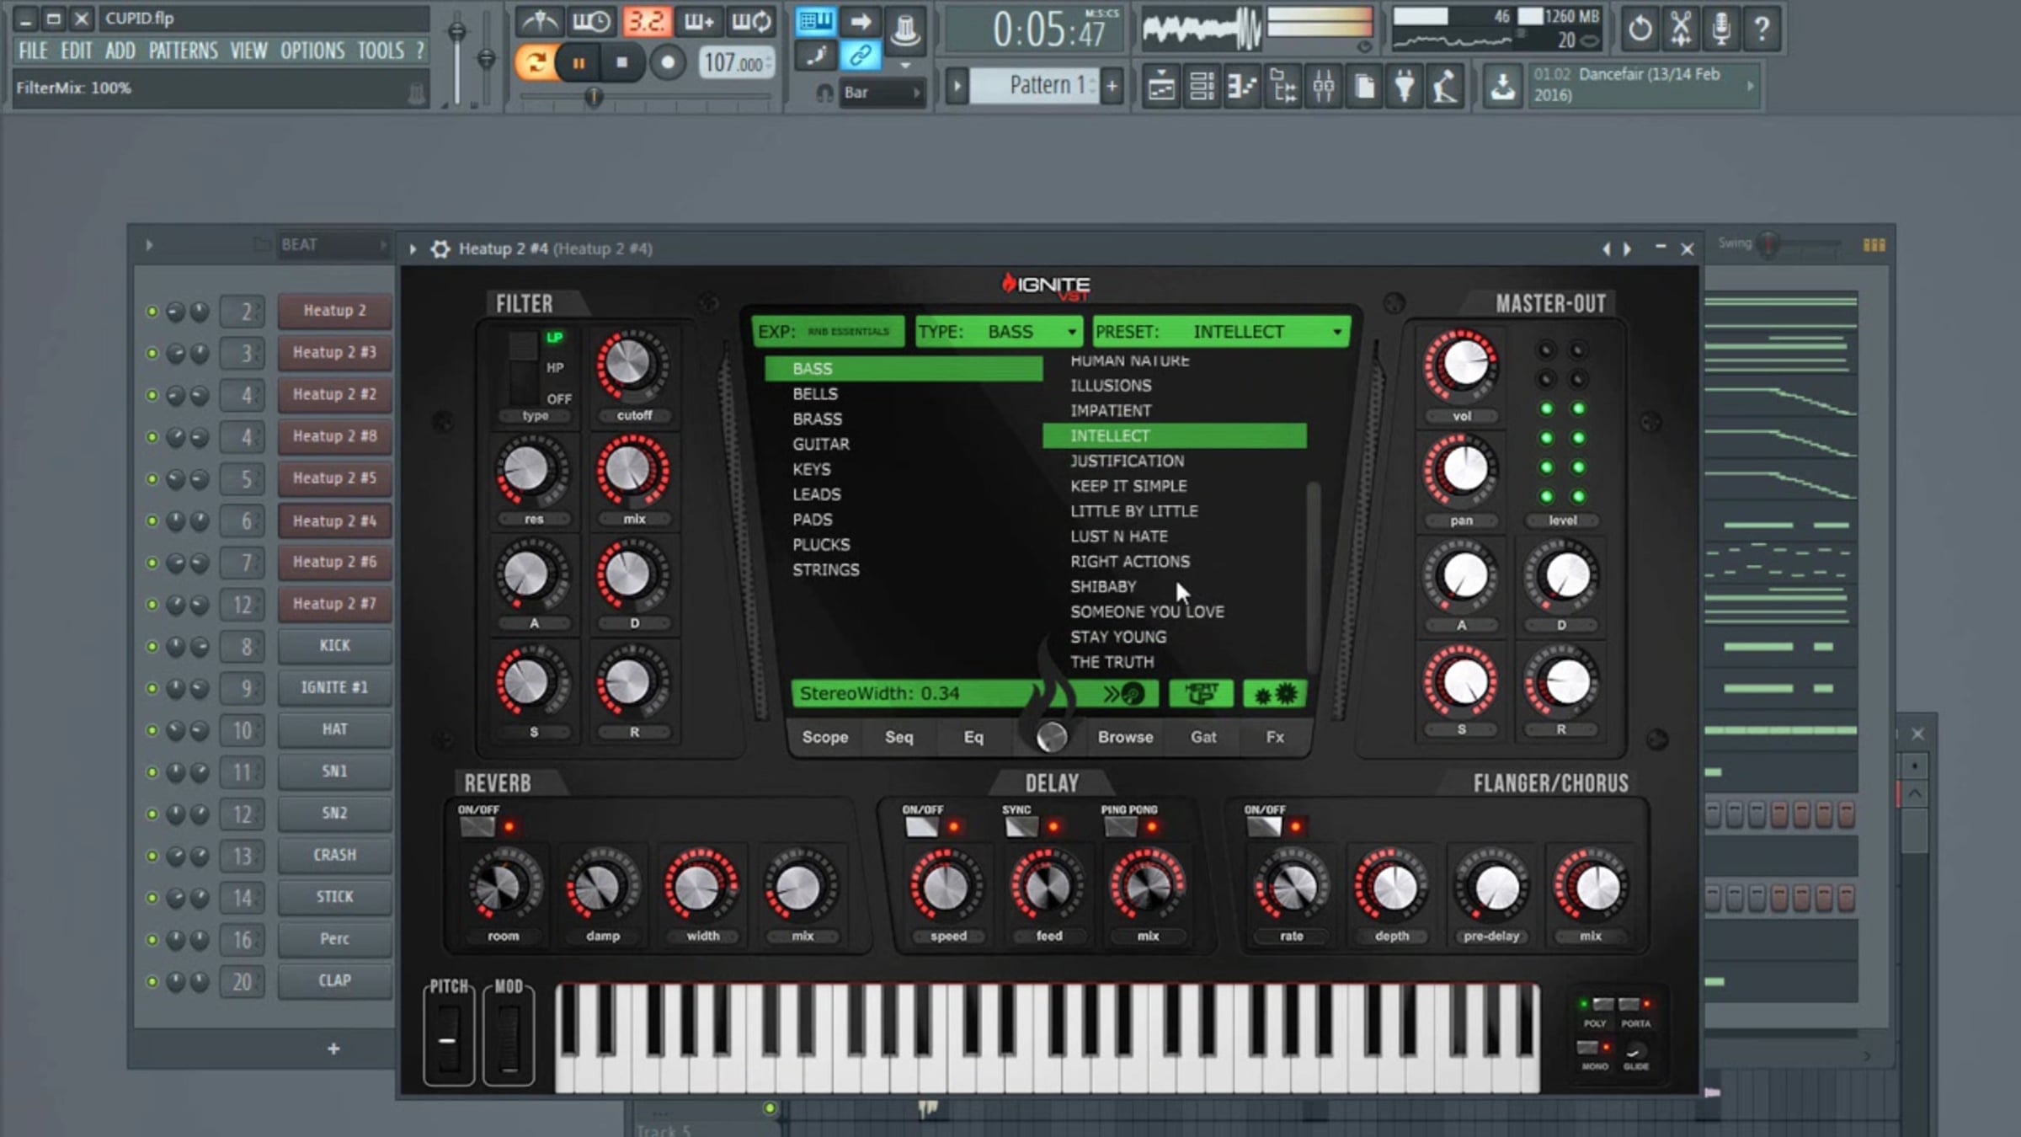This screenshot has height=1137, width=2021.
Task: Open the channel rack icon
Action: pyautogui.click(x=1202, y=86)
